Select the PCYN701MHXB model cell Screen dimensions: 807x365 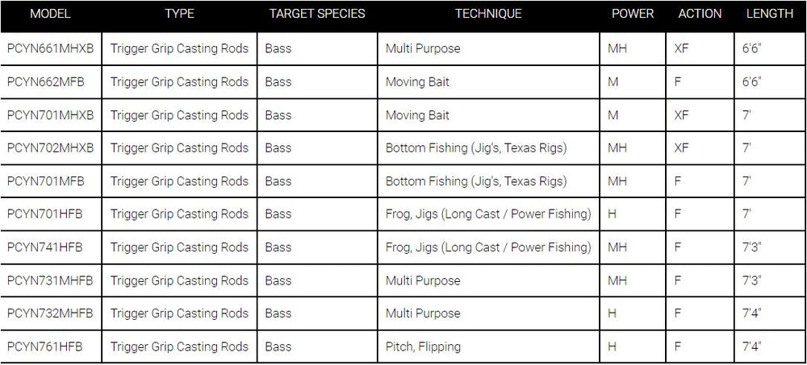click(50, 115)
